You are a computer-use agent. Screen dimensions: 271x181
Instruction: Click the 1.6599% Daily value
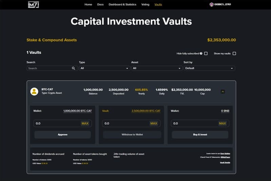(162, 90)
